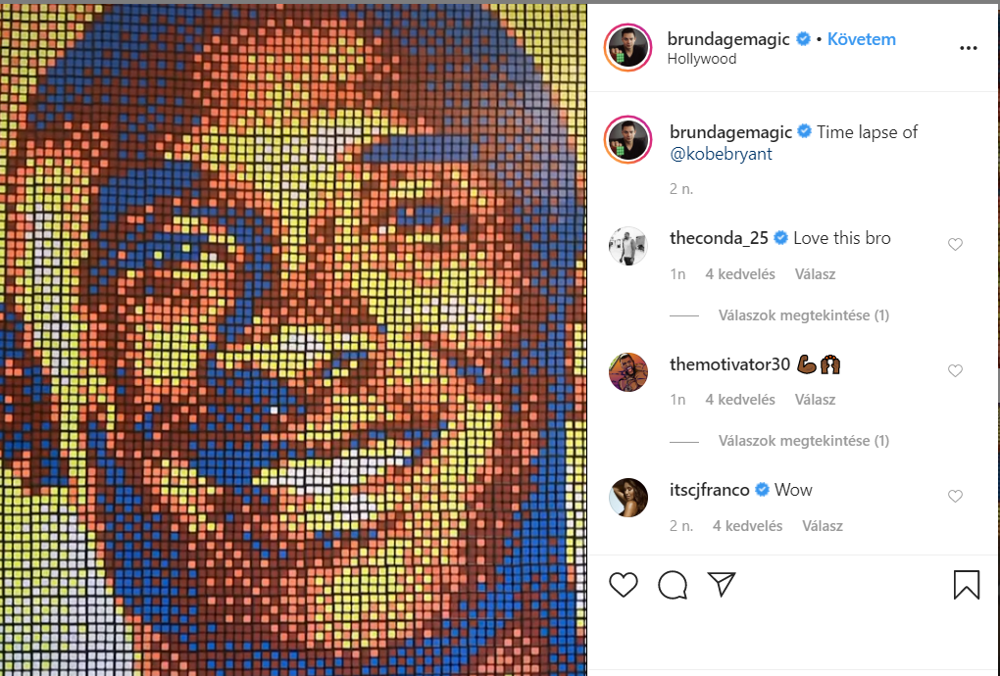Open theconda_25's profile picture
Viewport: 1000px width, 676px height.
pos(628,246)
